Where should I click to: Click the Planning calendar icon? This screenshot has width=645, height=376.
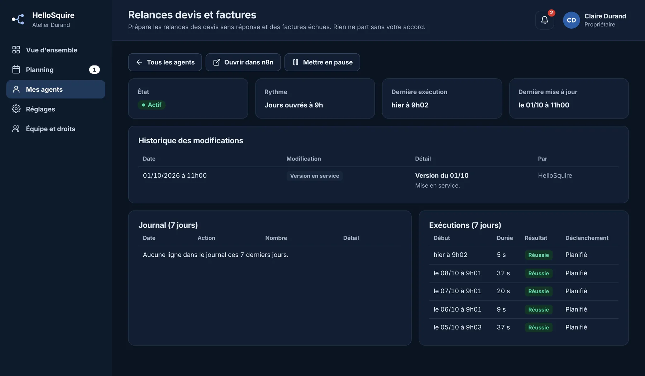(x=16, y=69)
